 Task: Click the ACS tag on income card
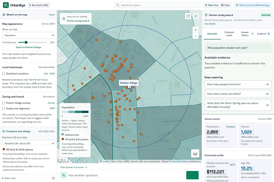pyautogui.click(x=233, y=165)
